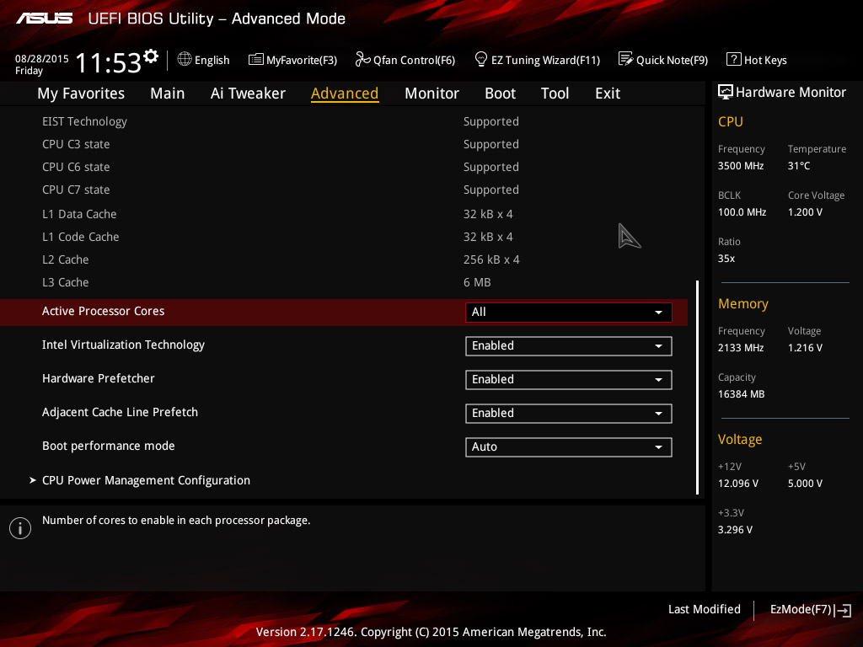Open the Monitor tab
Image resolution: width=863 pixels, height=647 pixels.
tap(431, 94)
